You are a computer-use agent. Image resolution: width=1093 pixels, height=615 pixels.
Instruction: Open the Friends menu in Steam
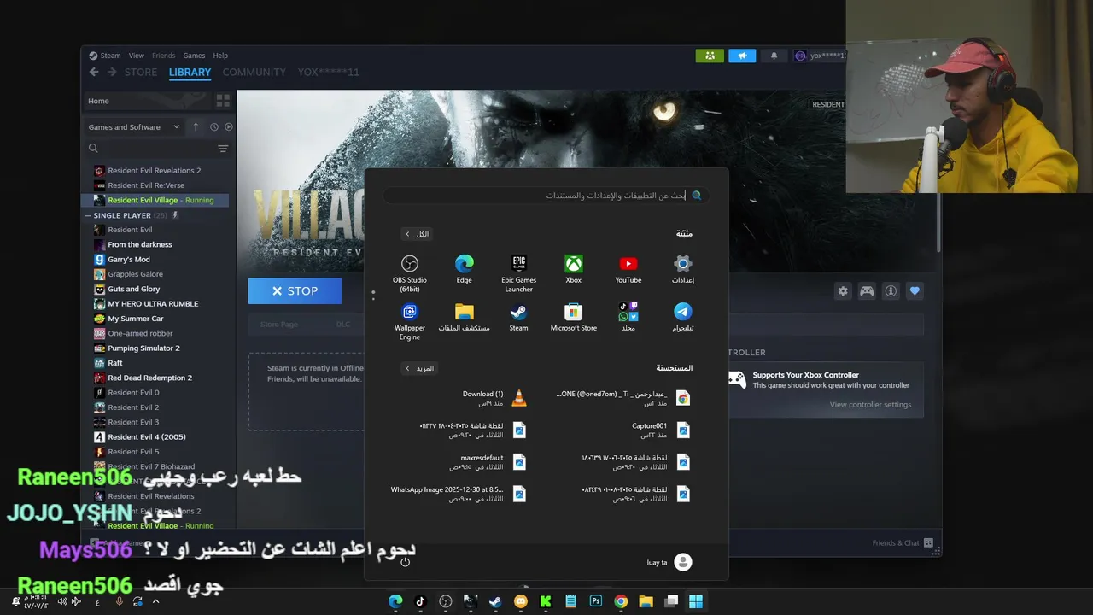click(x=163, y=56)
